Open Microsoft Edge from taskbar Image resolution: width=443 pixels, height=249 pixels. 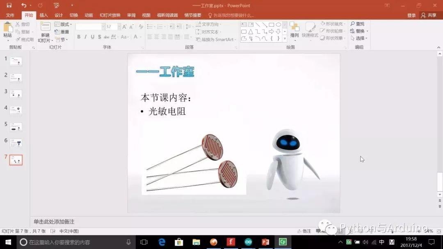162,242
